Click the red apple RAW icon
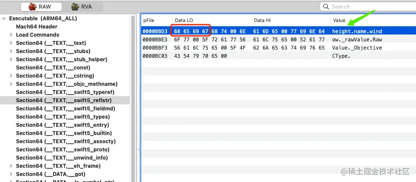 pyautogui.click(x=32, y=7)
